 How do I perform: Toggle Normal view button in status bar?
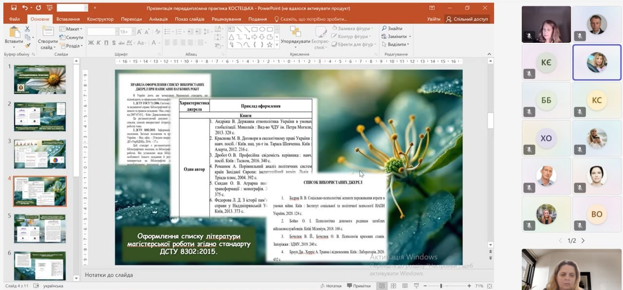(382, 286)
